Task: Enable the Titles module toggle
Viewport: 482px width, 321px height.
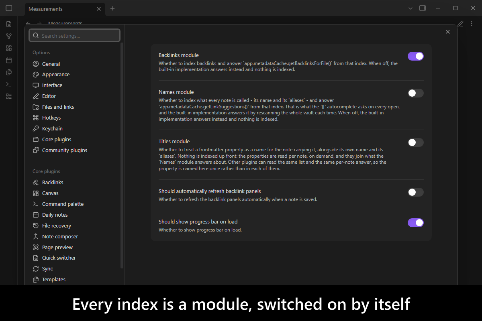Action: click(416, 142)
